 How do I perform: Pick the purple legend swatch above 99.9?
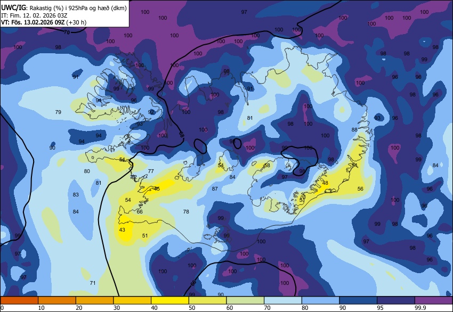434,300
